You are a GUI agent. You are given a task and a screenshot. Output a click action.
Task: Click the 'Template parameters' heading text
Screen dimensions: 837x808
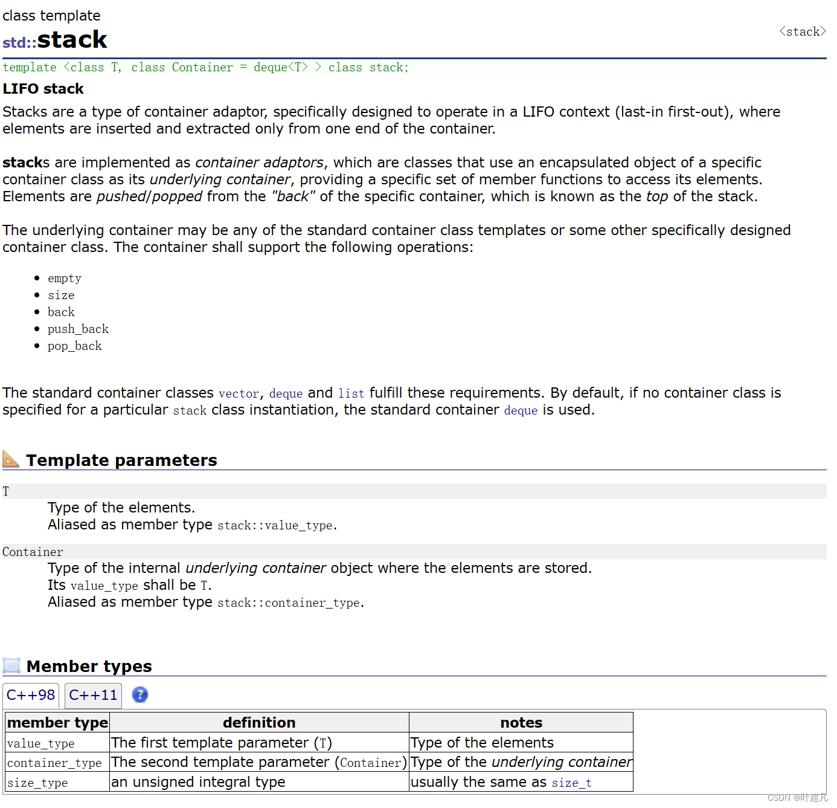click(121, 461)
